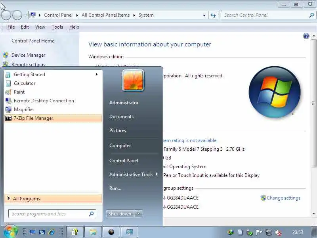Image resolution: width=317 pixels, height=238 pixels.
Task: Open the Tools menu
Action: click(x=57, y=27)
